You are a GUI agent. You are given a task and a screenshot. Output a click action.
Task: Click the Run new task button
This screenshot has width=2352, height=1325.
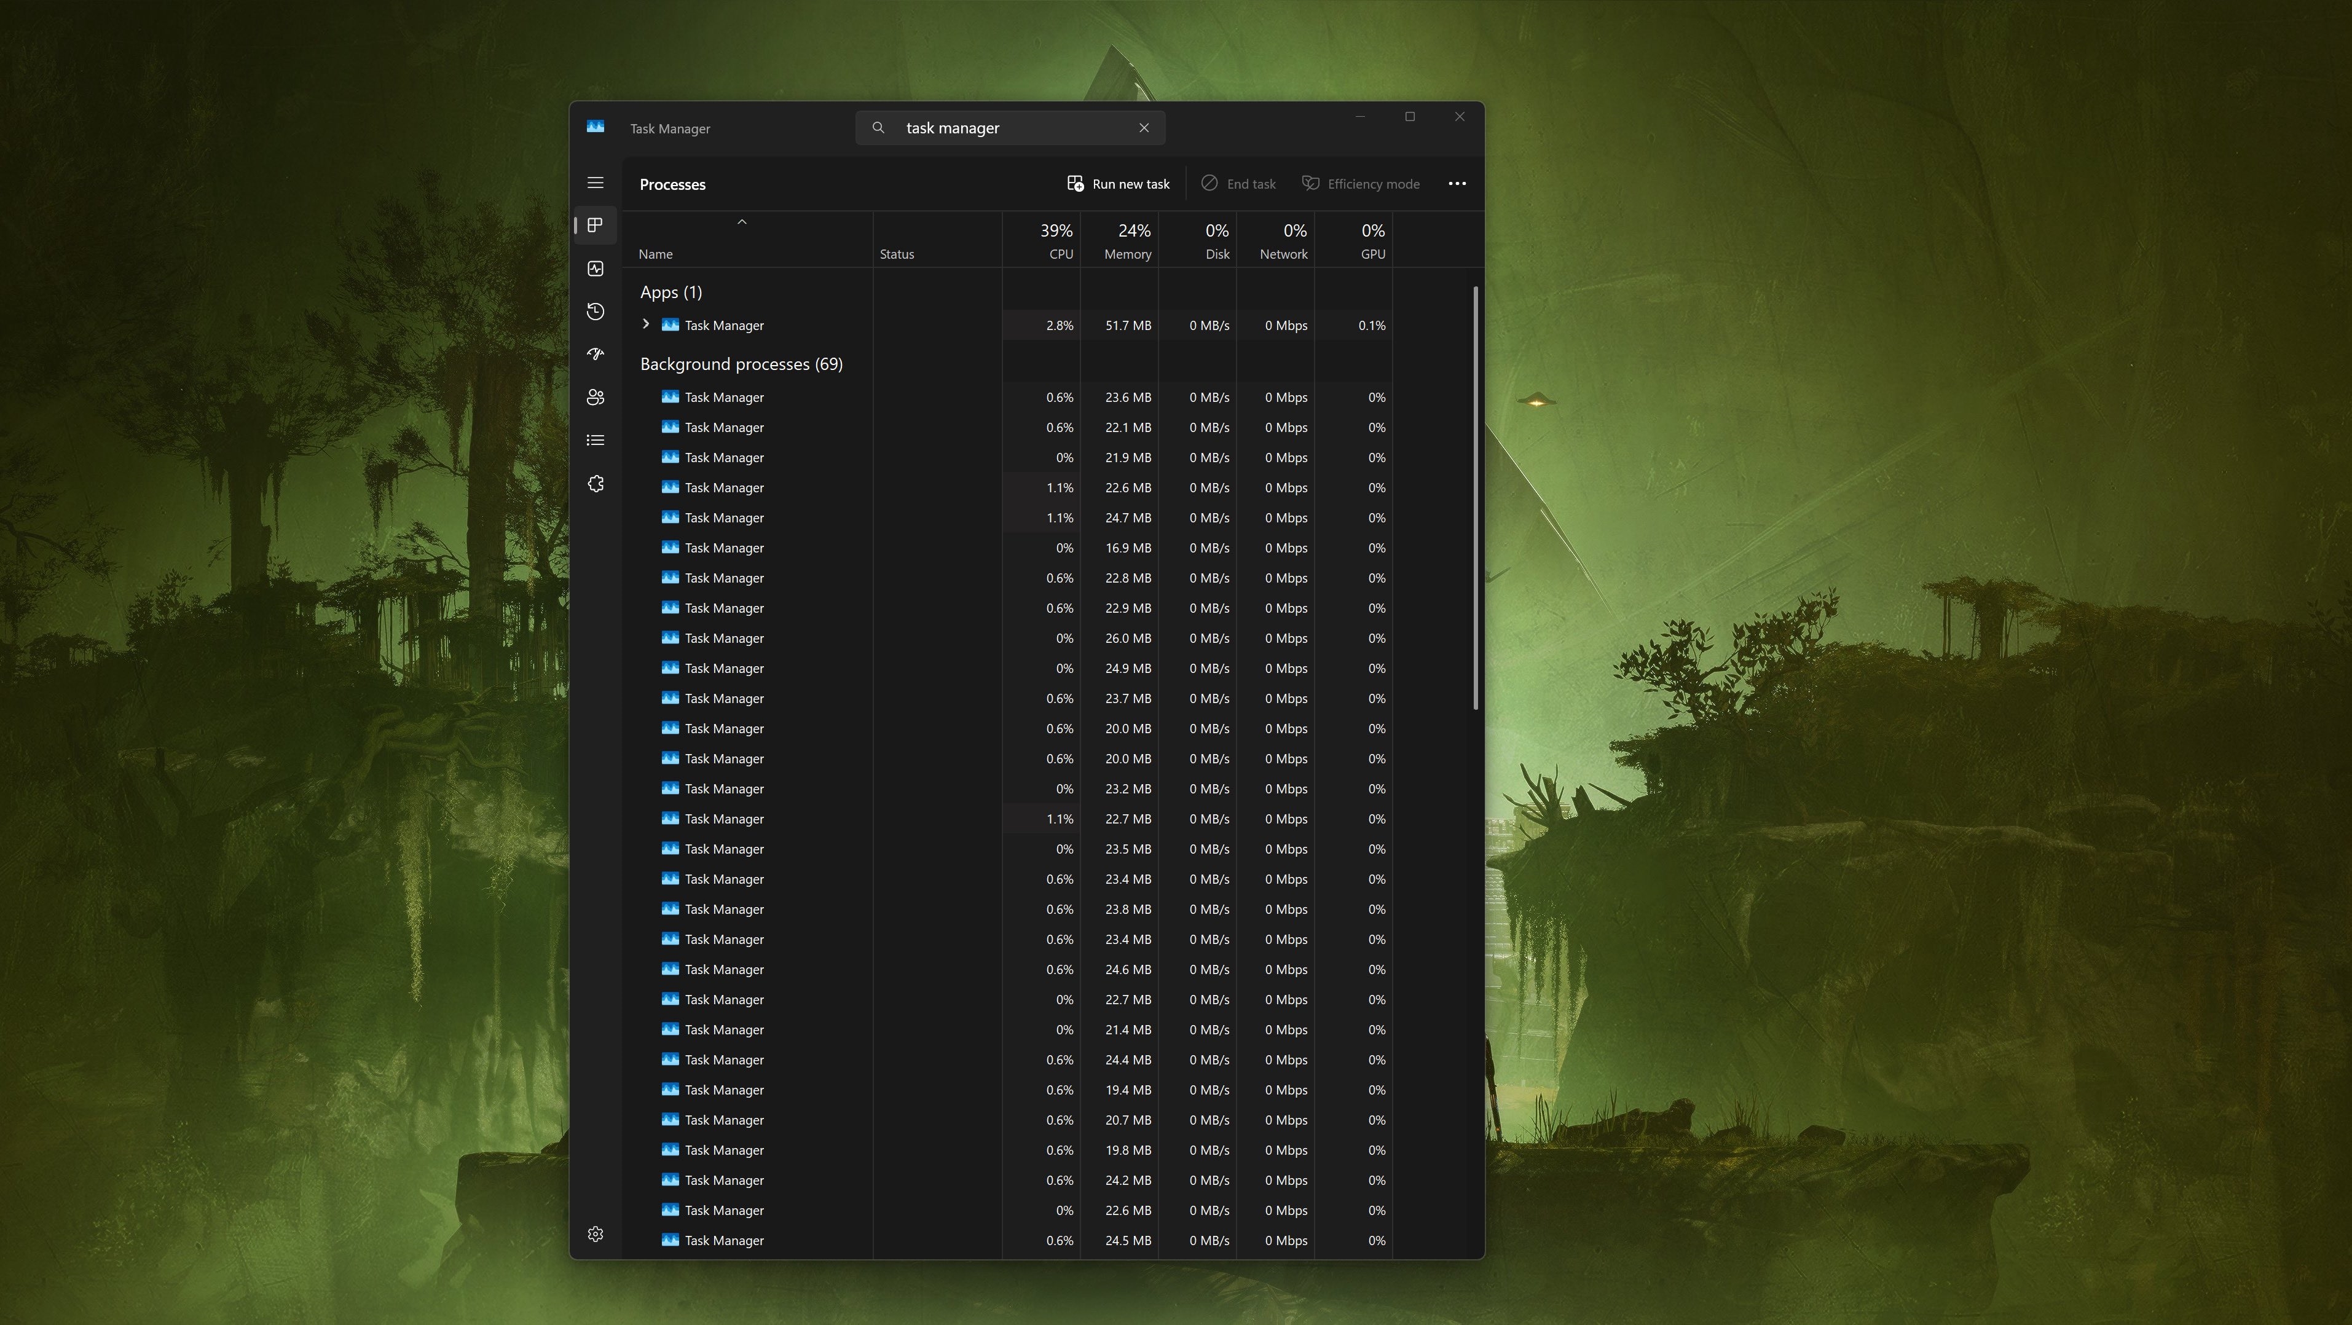pyautogui.click(x=1119, y=184)
